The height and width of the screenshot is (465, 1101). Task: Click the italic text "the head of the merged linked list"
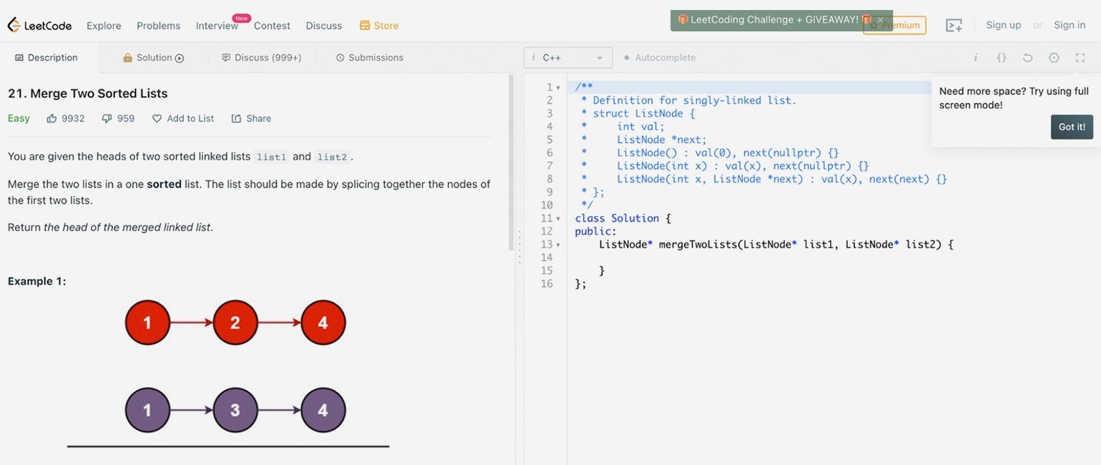[x=127, y=227]
